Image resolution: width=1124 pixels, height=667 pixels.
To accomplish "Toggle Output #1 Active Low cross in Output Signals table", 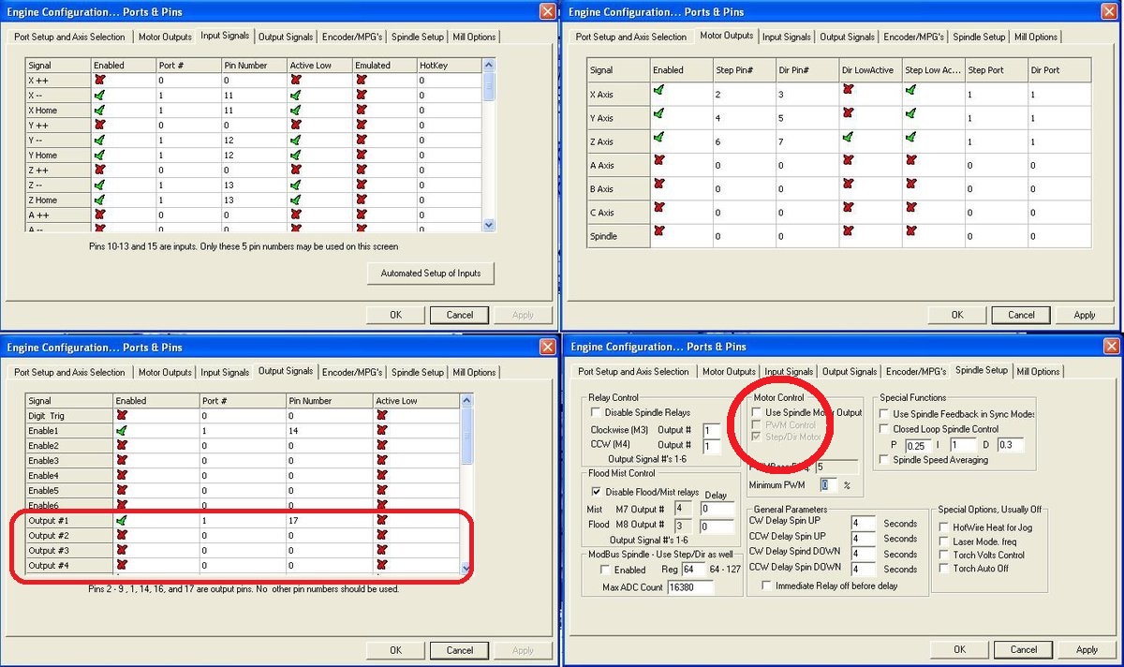I will (x=382, y=520).
